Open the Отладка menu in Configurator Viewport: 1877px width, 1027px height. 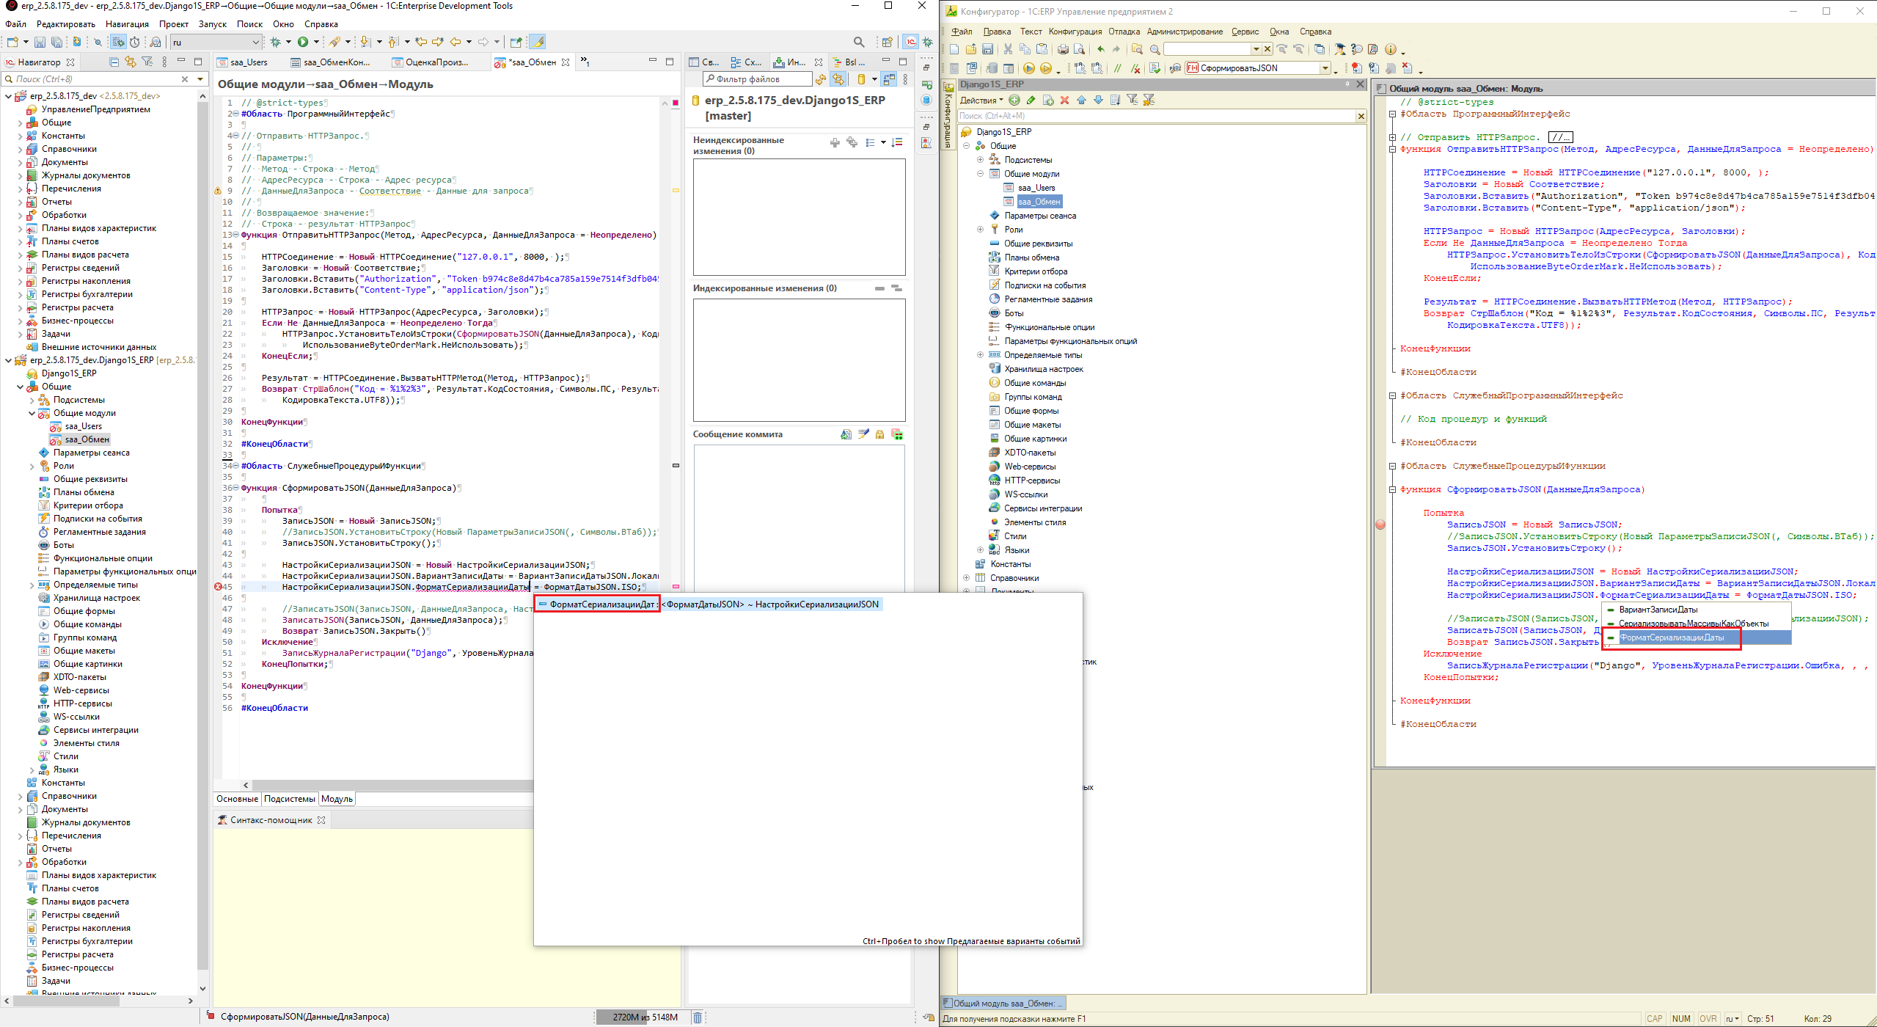[x=1124, y=32]
